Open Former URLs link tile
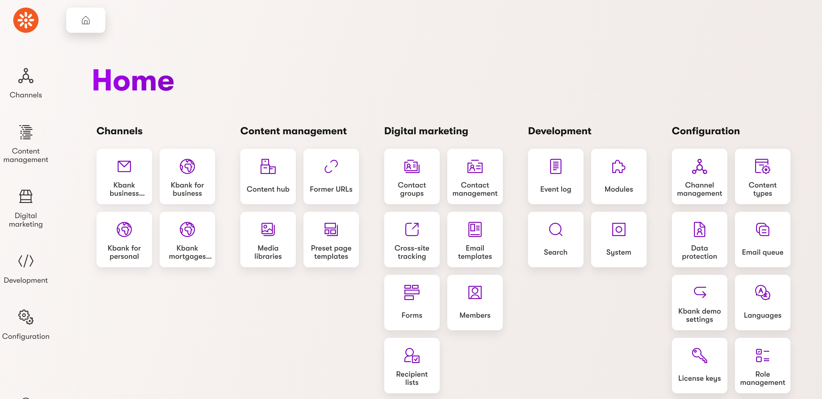822x399 pixels. pos(331,176)
